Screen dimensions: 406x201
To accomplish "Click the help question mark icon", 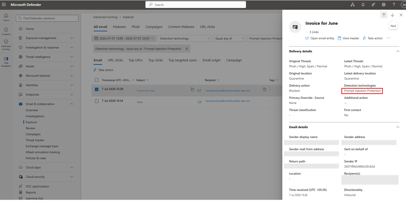I will (394, 4).
